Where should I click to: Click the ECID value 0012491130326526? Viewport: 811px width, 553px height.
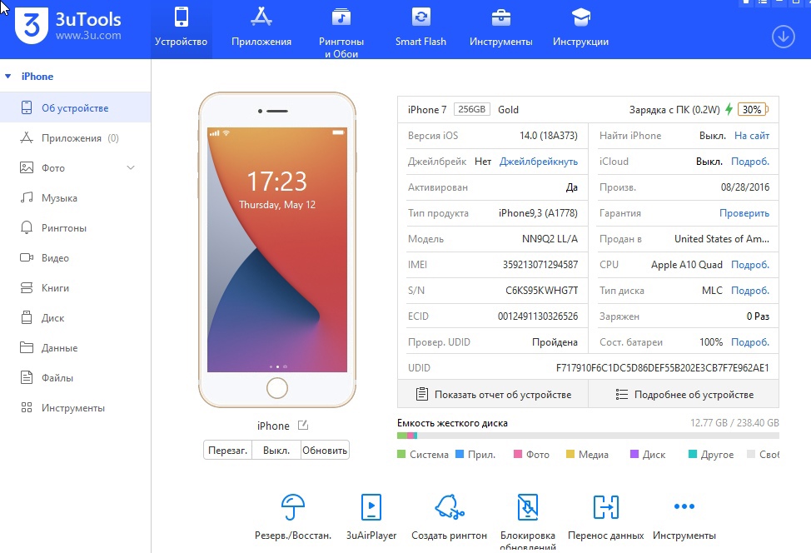click(538, 316)
